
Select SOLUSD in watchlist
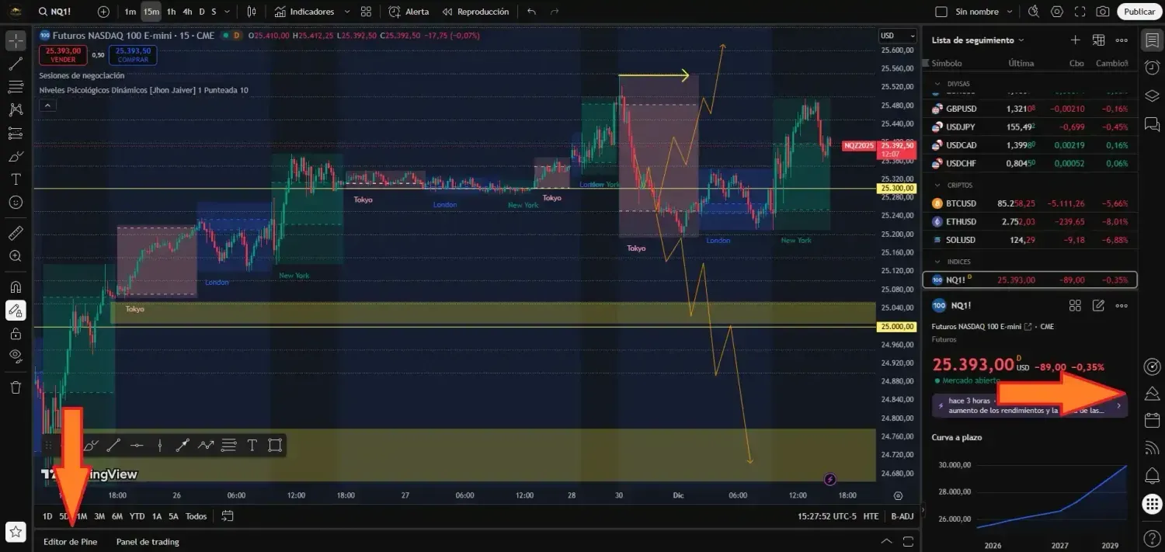[1029, 239]
